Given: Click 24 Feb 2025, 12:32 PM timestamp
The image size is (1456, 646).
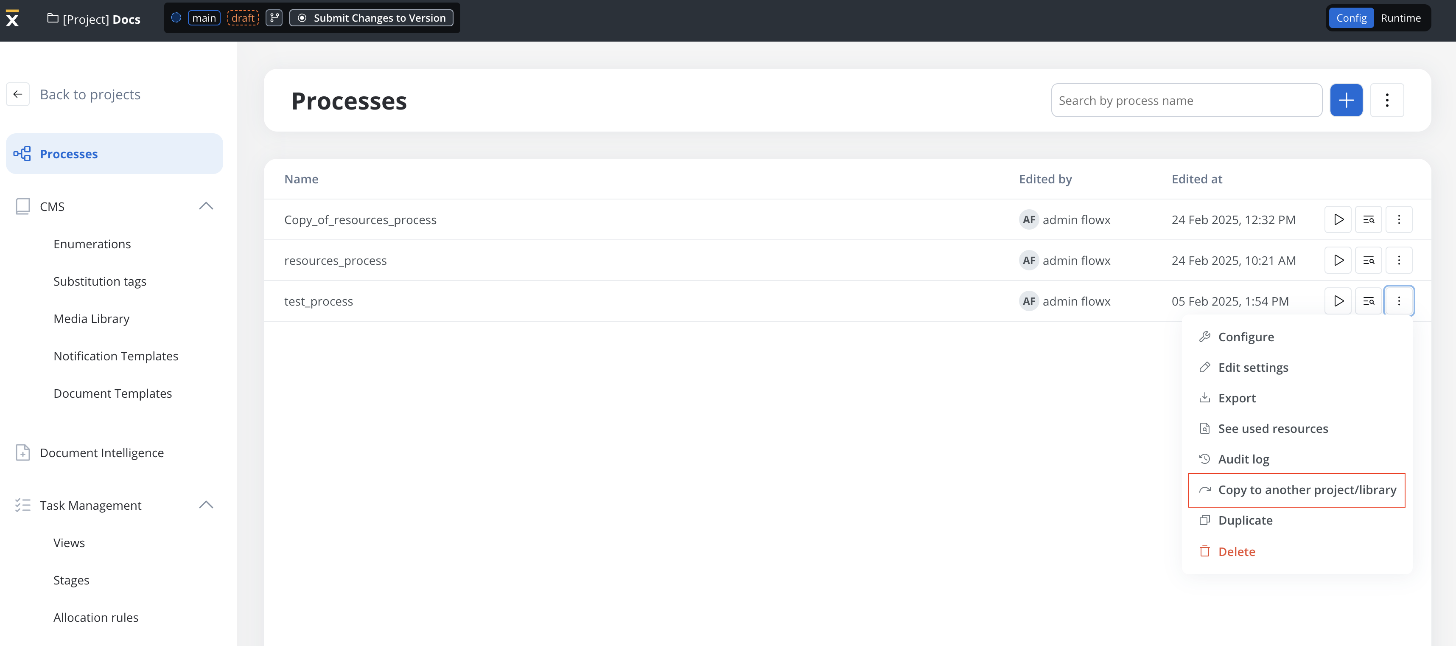Looking at the screenshot, I should point(1233,219).
